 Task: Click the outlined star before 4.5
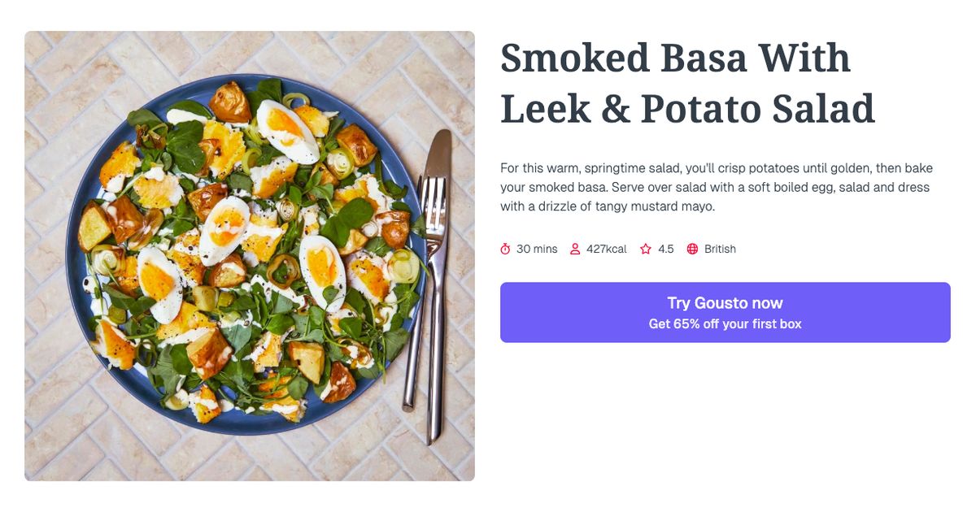(x=645, y=249)
